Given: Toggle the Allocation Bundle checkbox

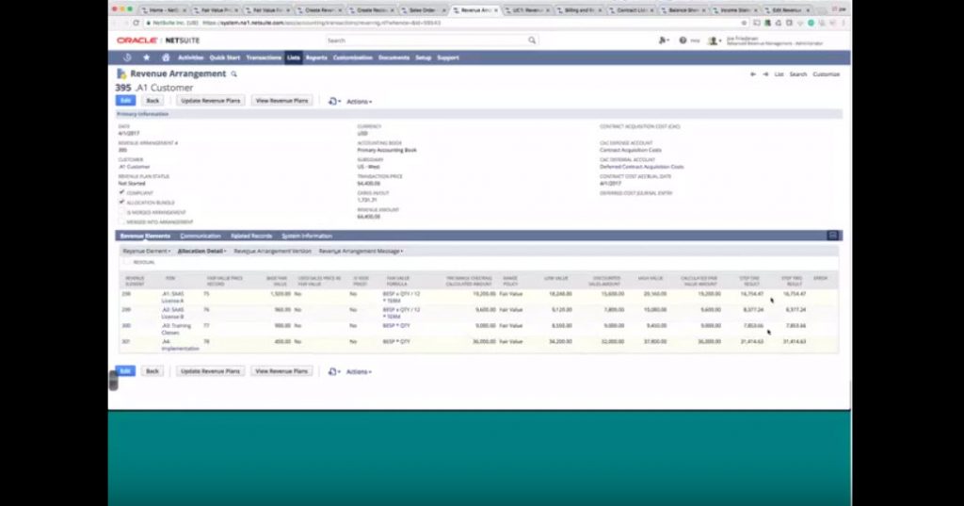Looking at the screenshot, I should click(x=121, y=202).
